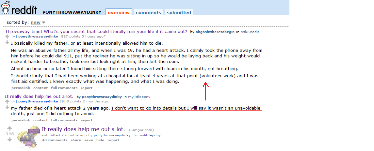374x151 pixels.
Task: Collapse the 8 points comment using [–]
Action: (x=14, y=101)
